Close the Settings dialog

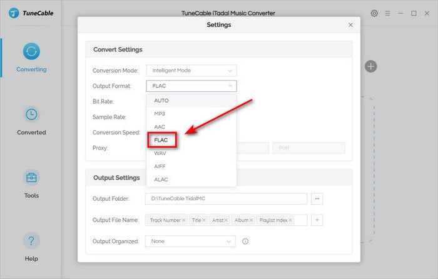pos(350,25)
